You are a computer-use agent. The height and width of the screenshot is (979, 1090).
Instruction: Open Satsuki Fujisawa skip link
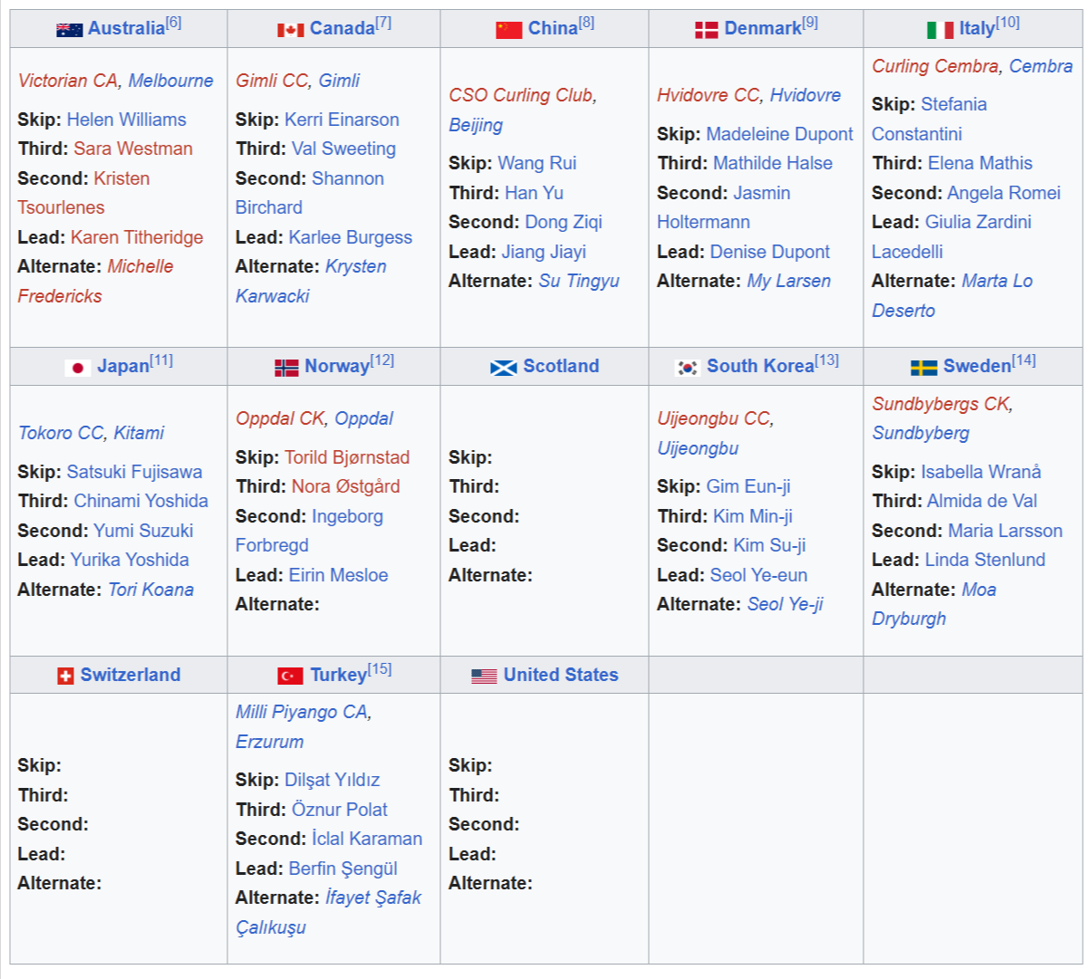(x=134, y=472)
